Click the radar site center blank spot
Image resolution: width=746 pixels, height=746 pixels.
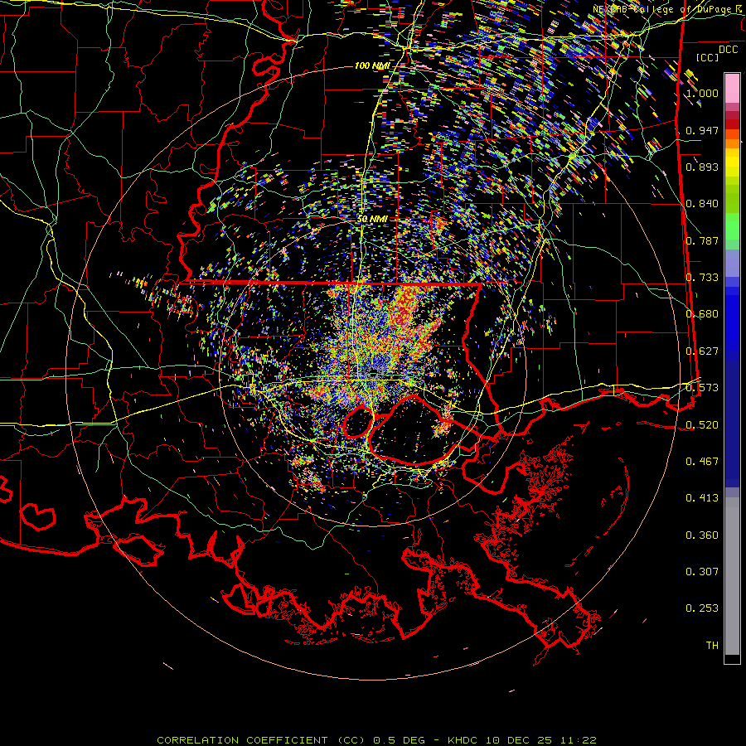point(373,374)
